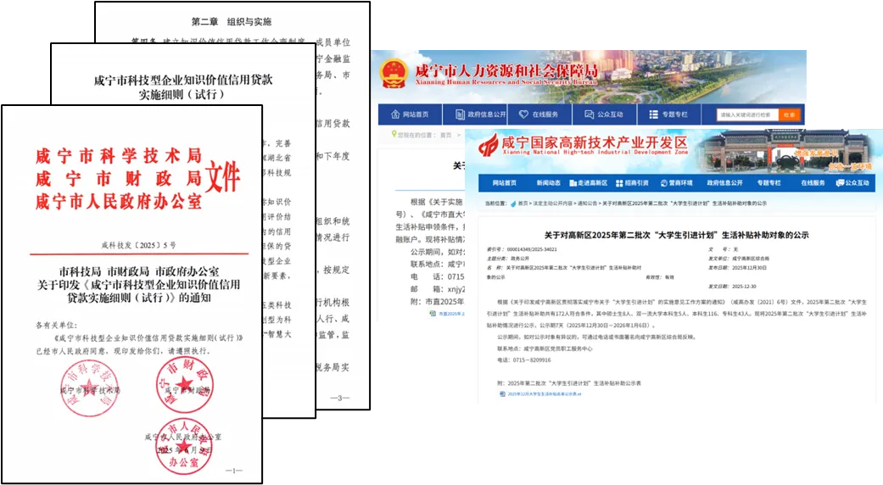
Task: Click document number 咸科技发〔2025〕5号
Action: coord(138,245)
